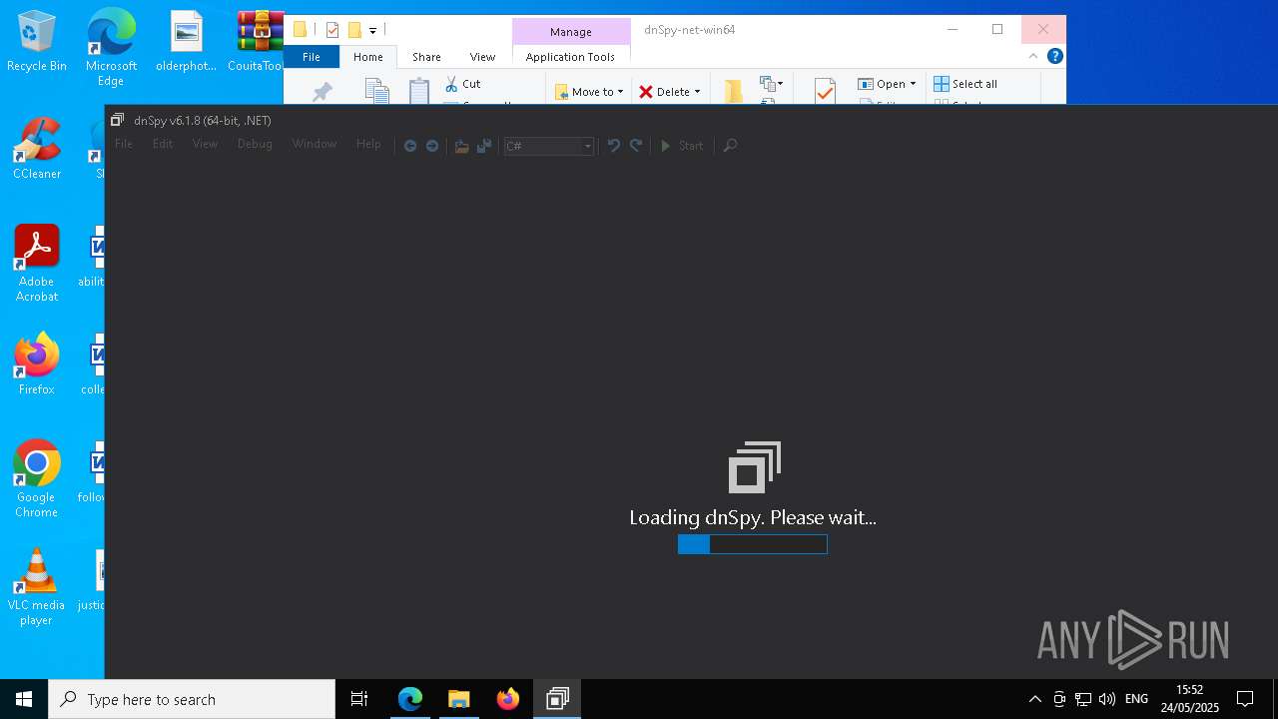Click the VLC media player desktop shortcut
Image resolution: width=1278 pixels, height=719 pixels.
point(37,586)
